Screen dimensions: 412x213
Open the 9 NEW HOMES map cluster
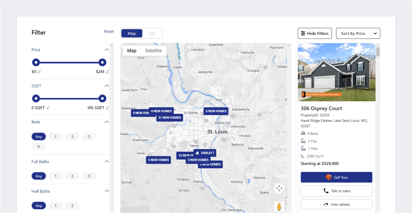(x=140, y=113)
